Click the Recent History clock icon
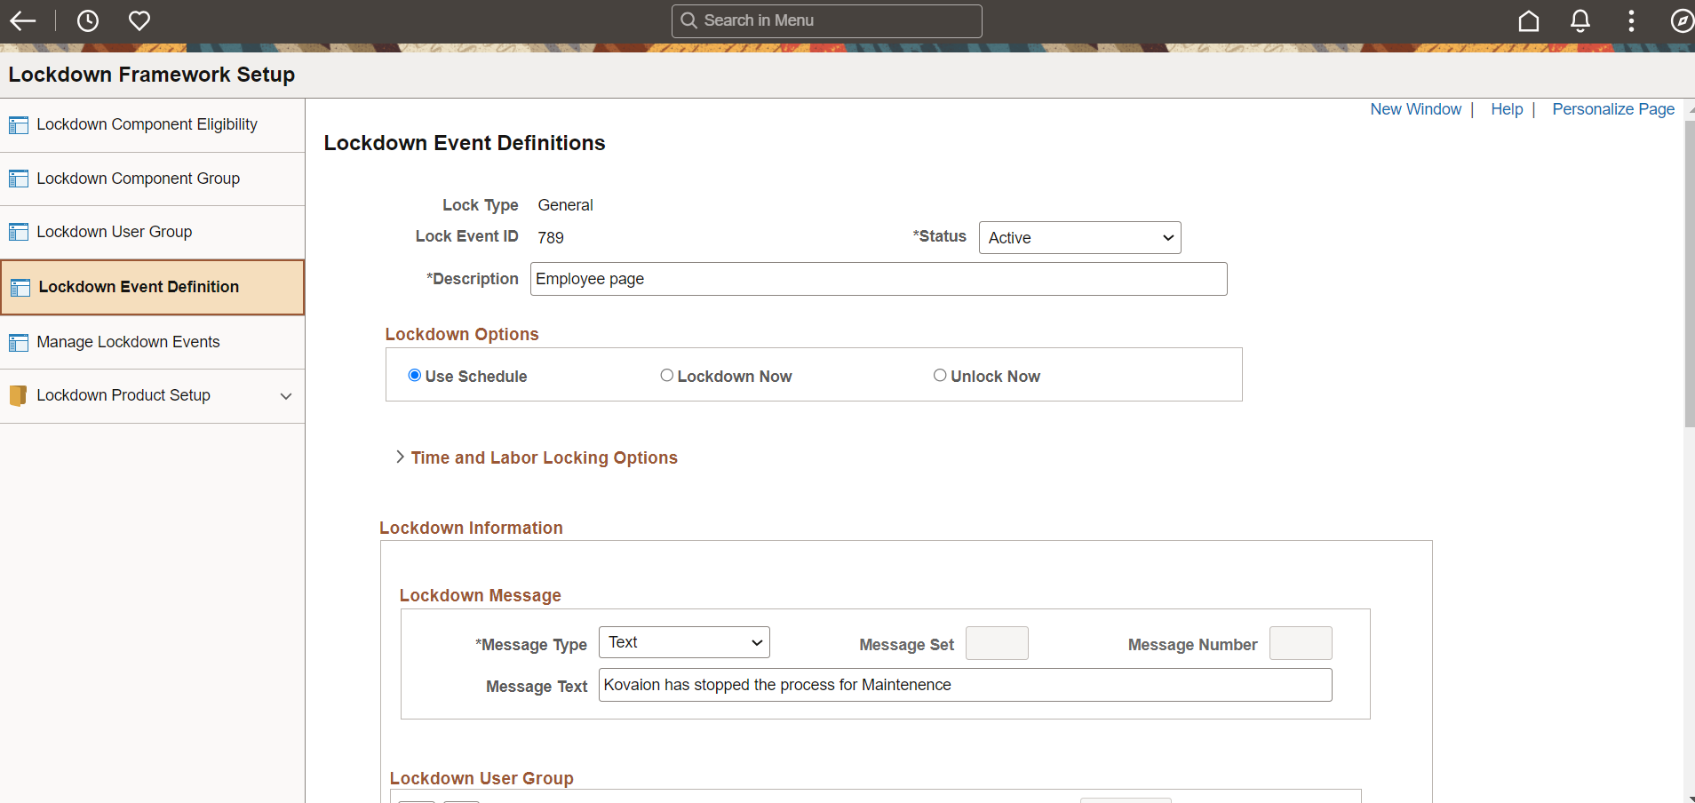Viewport: 1695px width, 803px height. (x=87, y=20)
